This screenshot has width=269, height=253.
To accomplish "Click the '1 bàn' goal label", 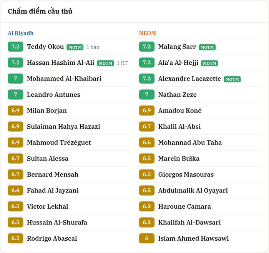I will point(93,47).
